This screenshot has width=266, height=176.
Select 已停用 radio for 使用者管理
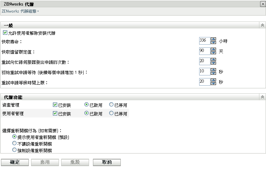[111, 113]
